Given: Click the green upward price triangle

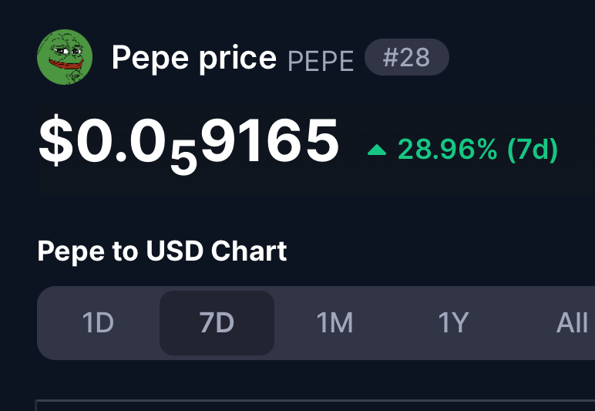Looking at the screenshot, I should 377,150.
